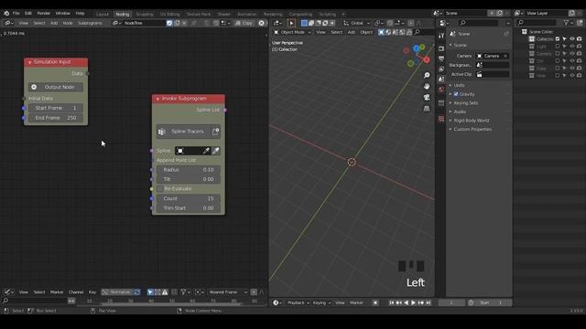The height and width of the screenshot is (329, 586).
Task: Click the Copy button in node header
Action: (x=244, y=23)
